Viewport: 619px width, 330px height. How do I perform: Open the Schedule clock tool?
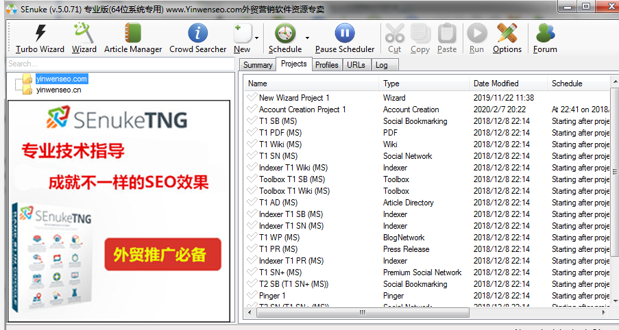coord(285,38)
